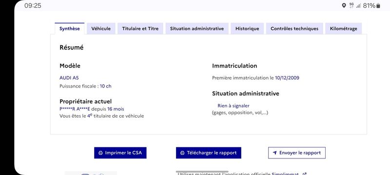
Task: Click the 81% battery percentage
Action: (369, 5)
